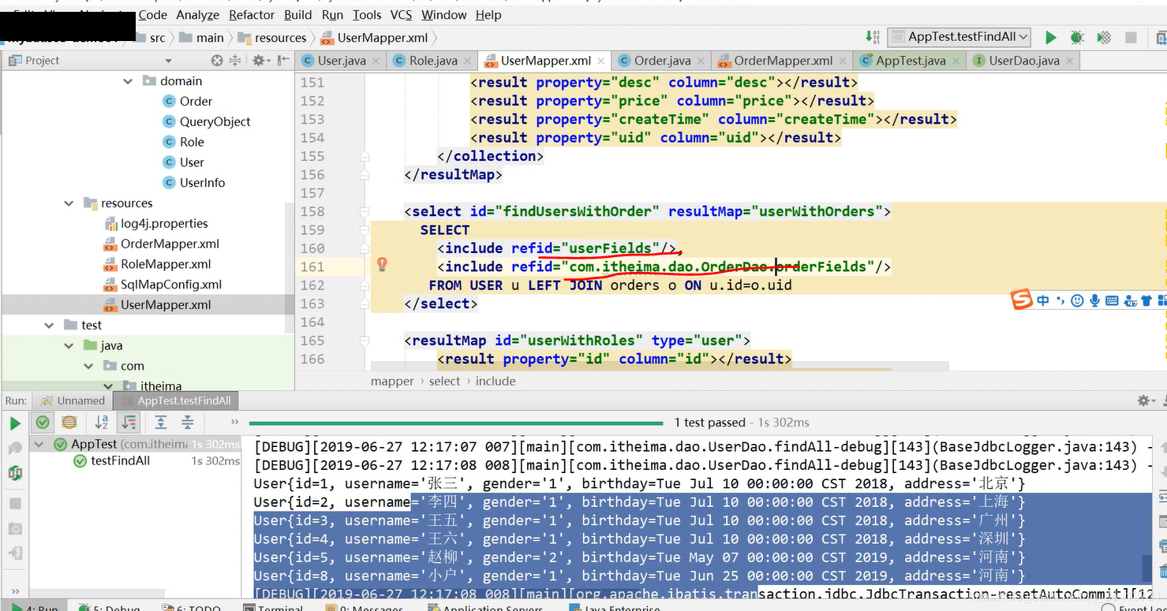Open the Refactor menu
Screen dimensions: 1167x611
252,15
